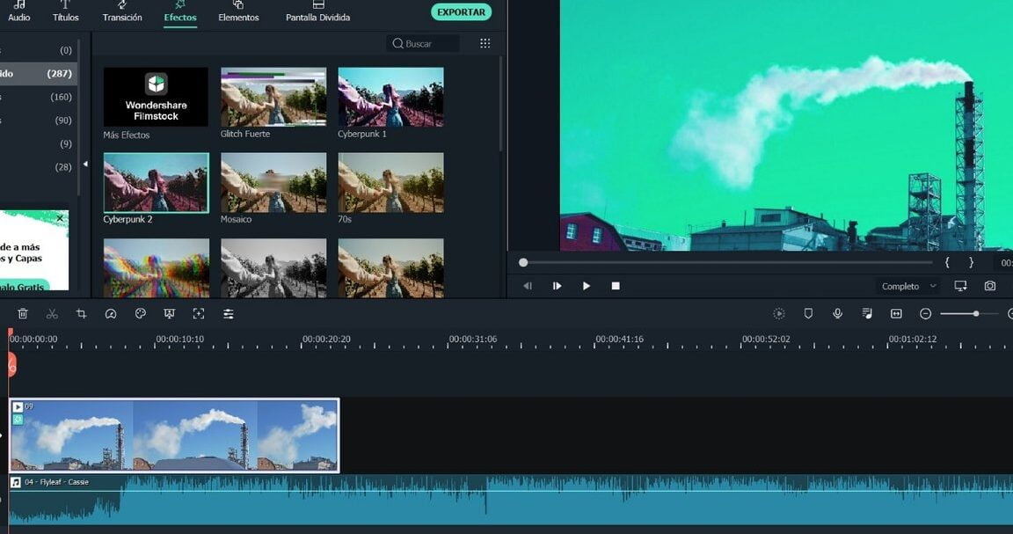Click the microphone voiceover record icon
This screenshot has height=534, width=1013.
pos(838,314)
